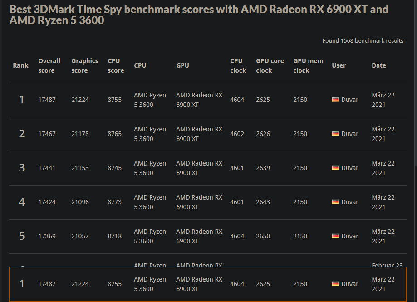Click März 22 2021 date in rank 4 row
The width and height of the screenshot is (417, 302).
tap(383, 202)
